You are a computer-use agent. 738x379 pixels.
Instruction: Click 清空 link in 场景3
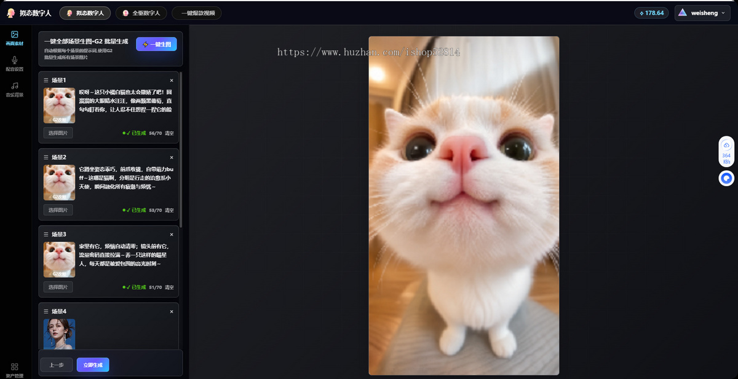[169, 287]
